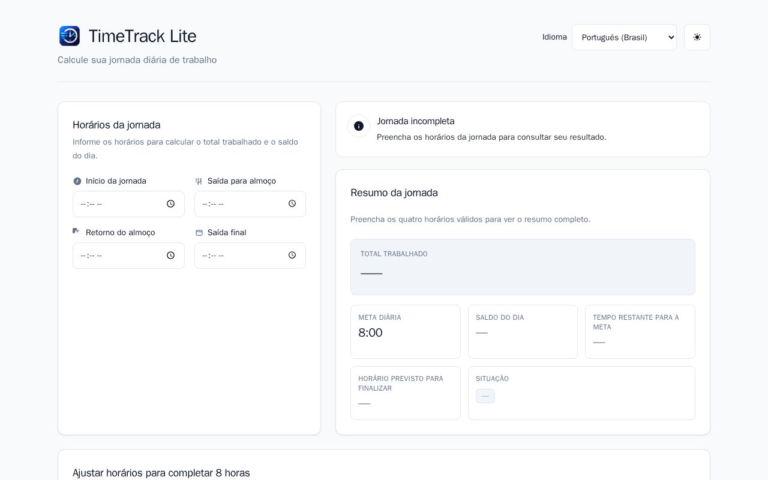The width and height of the screenshot is (768, 480).
Task: Click the cup icon beside Retorno do almoço
Action: click(x=76, y=232)
